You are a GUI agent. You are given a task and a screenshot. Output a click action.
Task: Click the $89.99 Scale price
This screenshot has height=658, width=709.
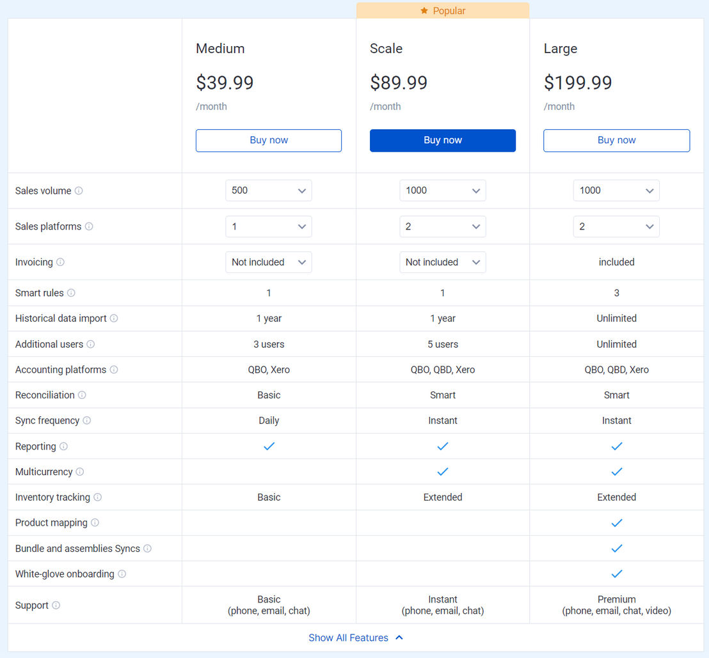(399, 82)
